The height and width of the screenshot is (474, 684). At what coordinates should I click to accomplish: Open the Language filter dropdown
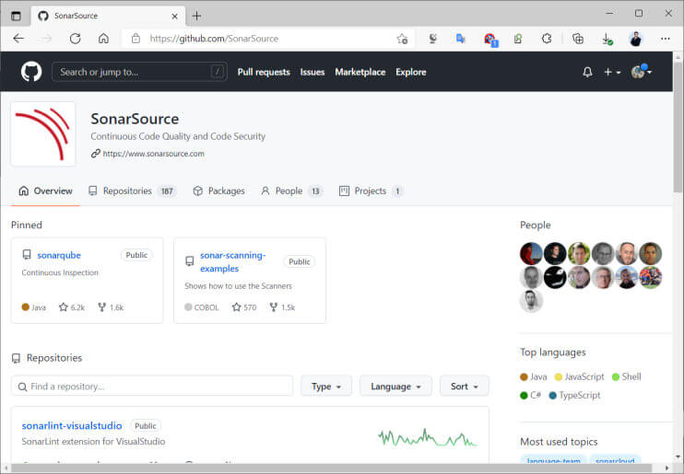[395, 386]
